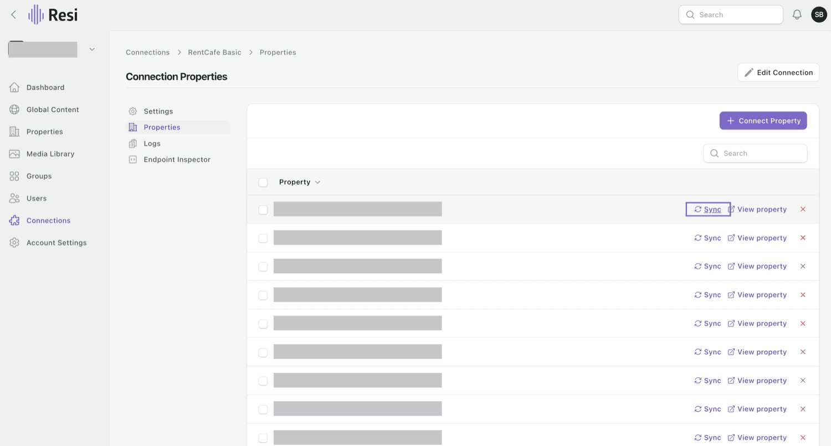Viewport: 831px width, 446px height.
Task: Sync the sixth property row
Action: click(x=708, y=352)
